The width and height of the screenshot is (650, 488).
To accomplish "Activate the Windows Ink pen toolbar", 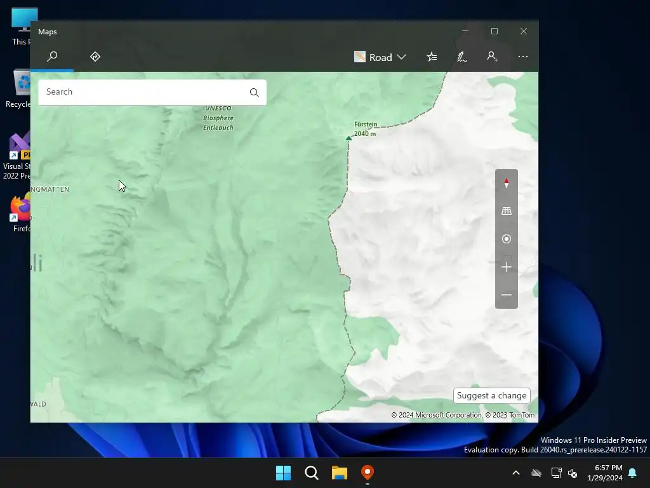I will click(462, 57).
